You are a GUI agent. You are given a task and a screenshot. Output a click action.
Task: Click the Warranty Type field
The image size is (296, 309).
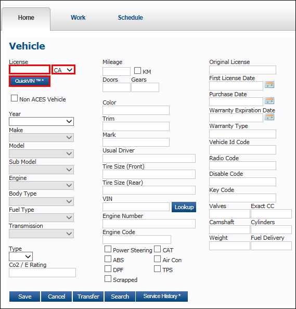coord(242,134)
